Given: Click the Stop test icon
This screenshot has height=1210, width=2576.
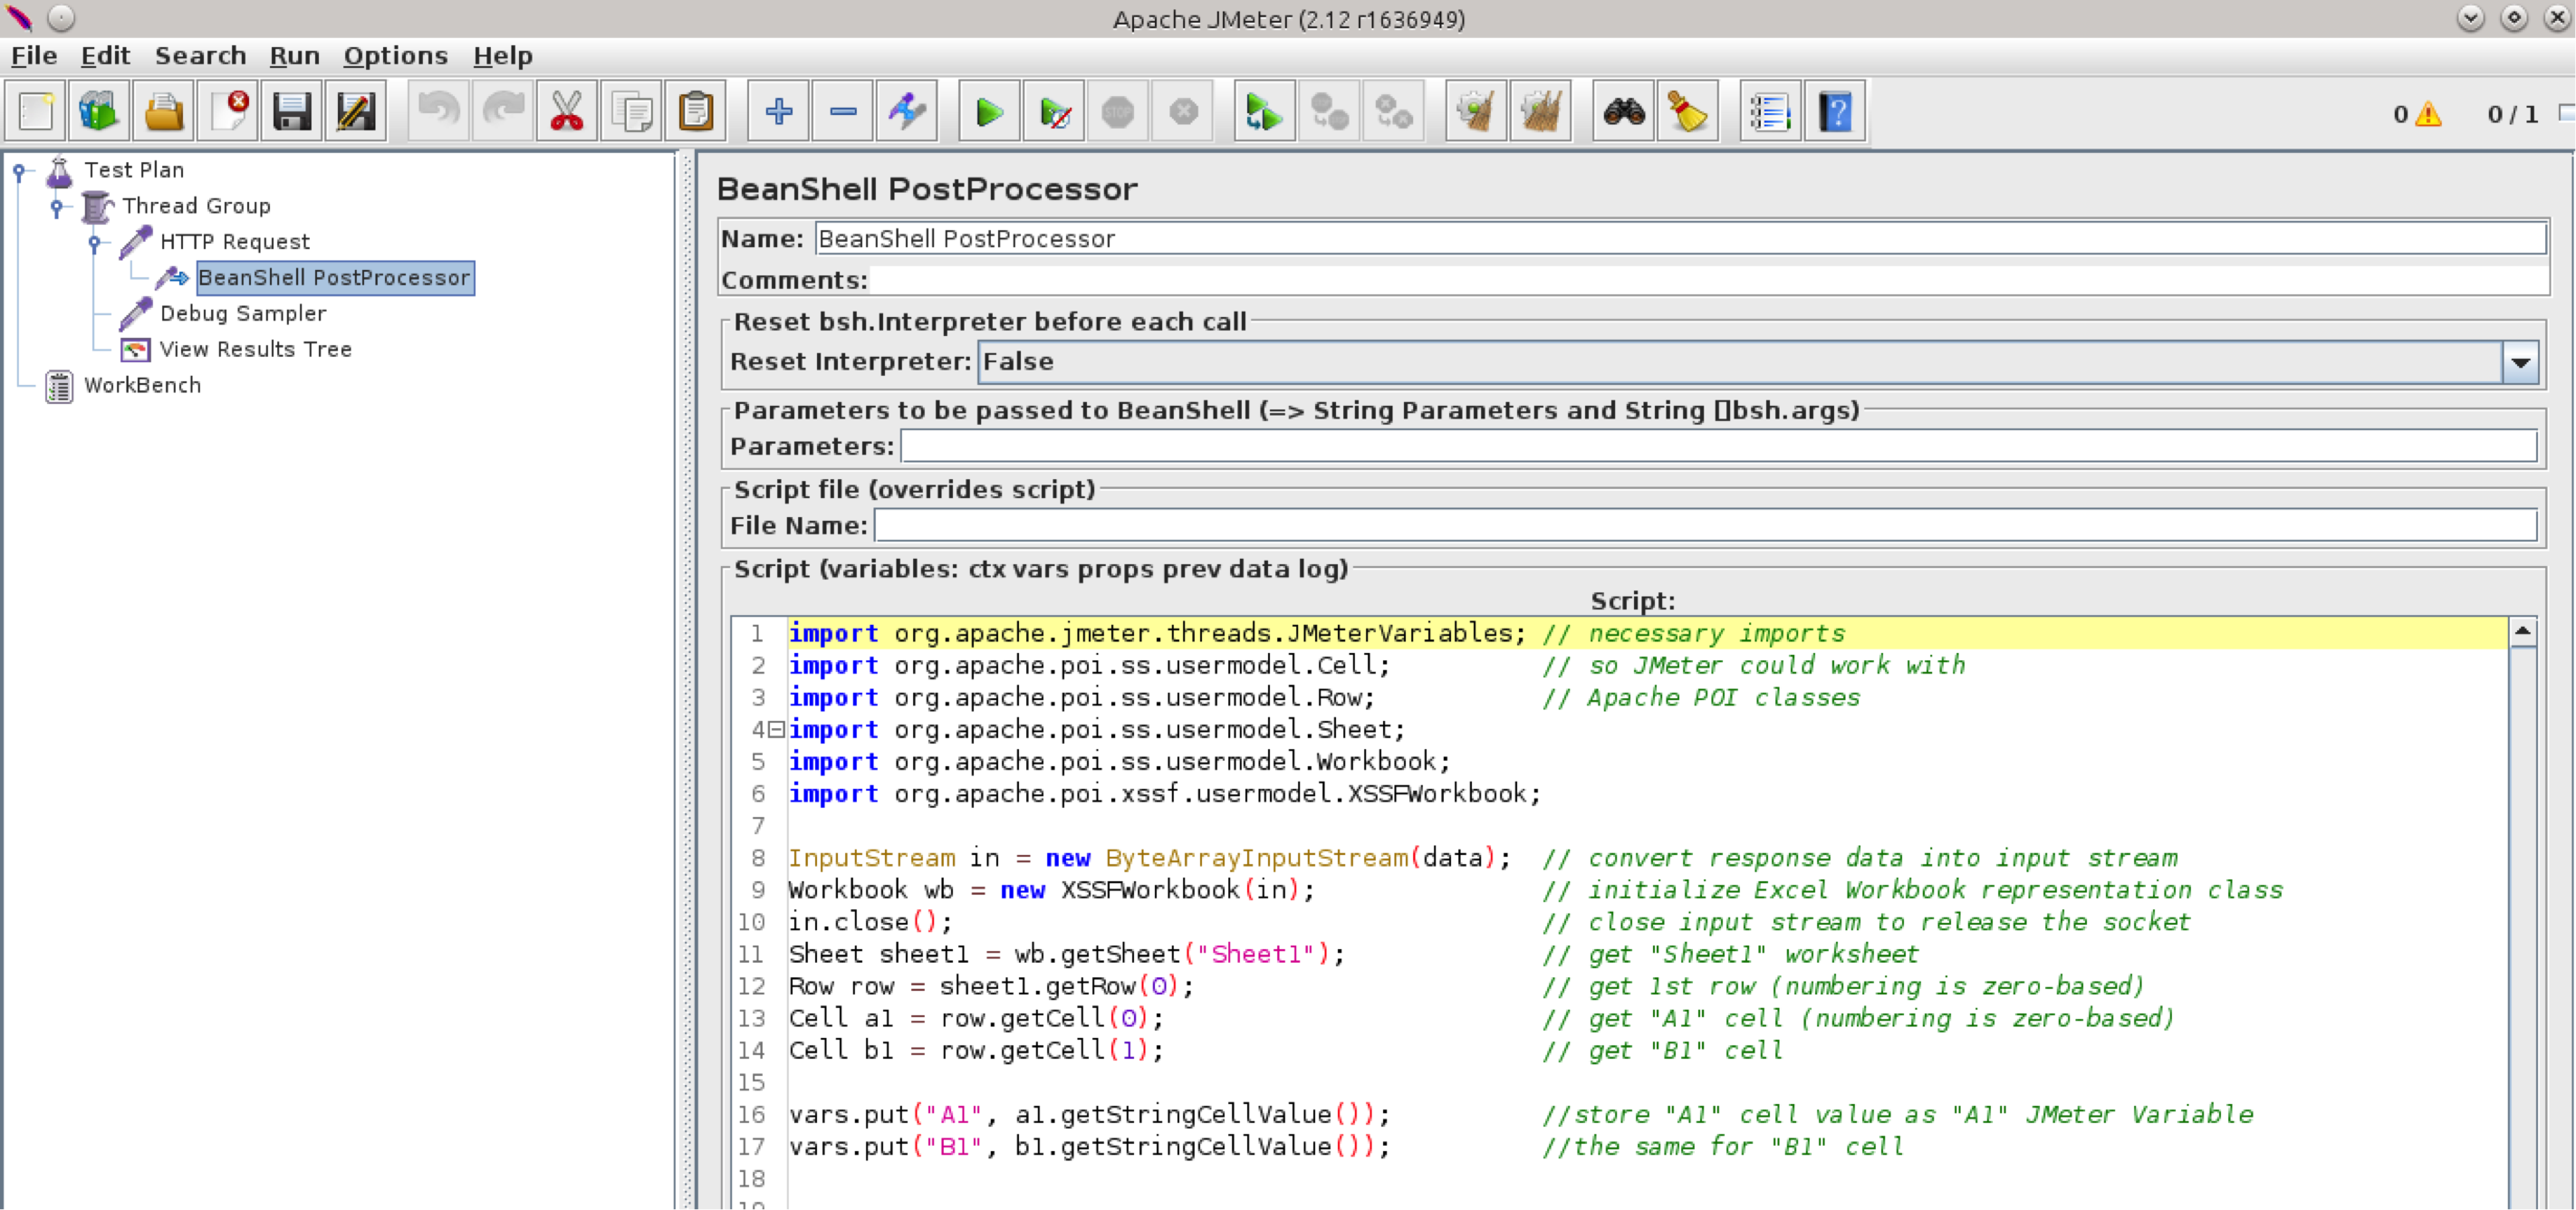Looking at the screenshot, I should [1118, 111].
